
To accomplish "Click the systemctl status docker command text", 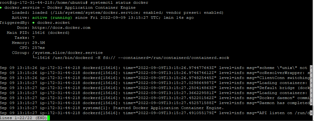I will tap(119, 3).
